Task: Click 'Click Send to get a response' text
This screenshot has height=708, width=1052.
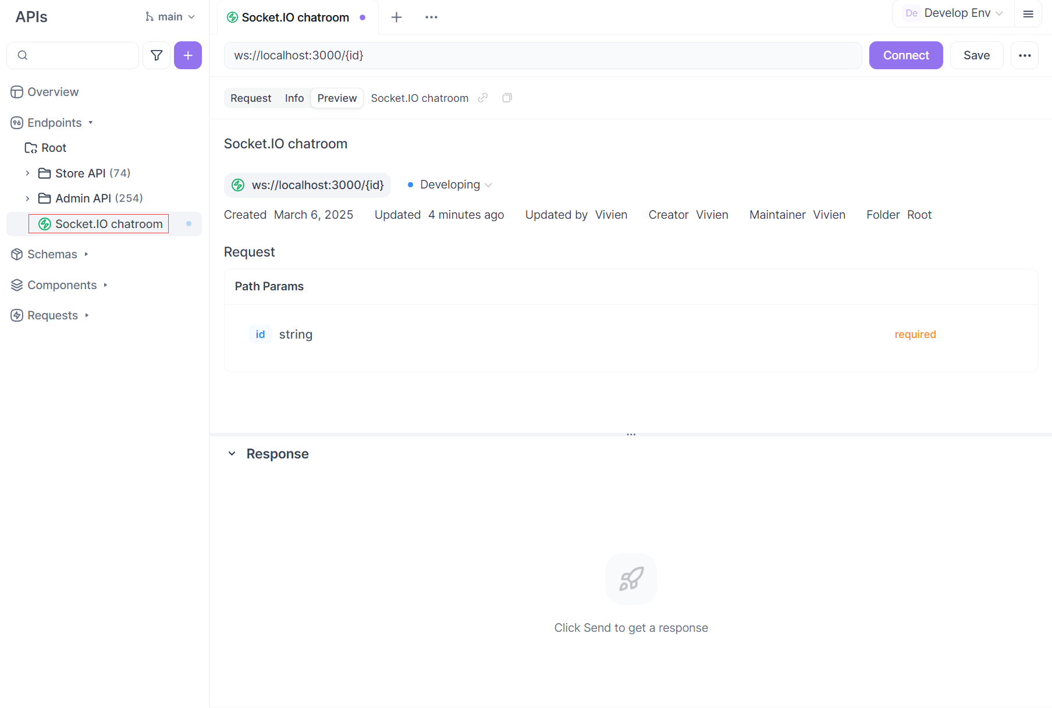Action: point(631,628)
